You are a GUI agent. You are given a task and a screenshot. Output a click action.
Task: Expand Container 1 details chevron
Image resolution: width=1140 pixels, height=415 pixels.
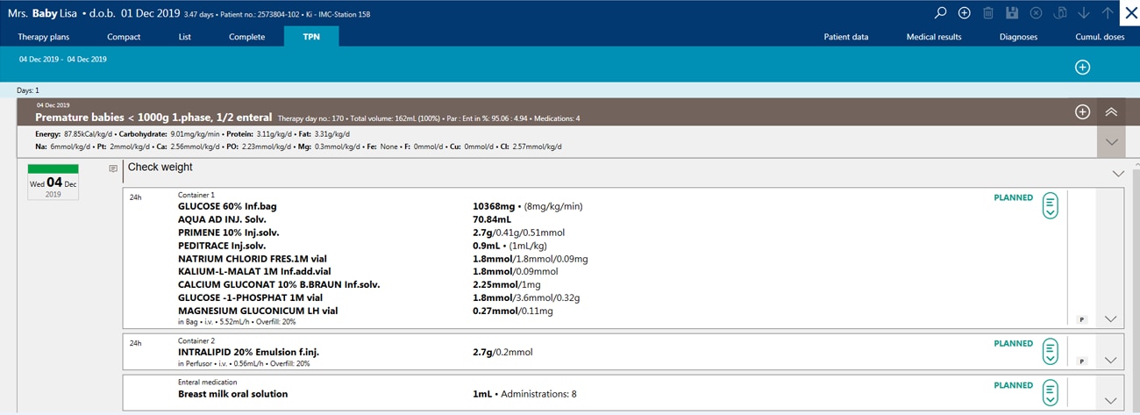pyautogui.click(x=1111, y=319)
